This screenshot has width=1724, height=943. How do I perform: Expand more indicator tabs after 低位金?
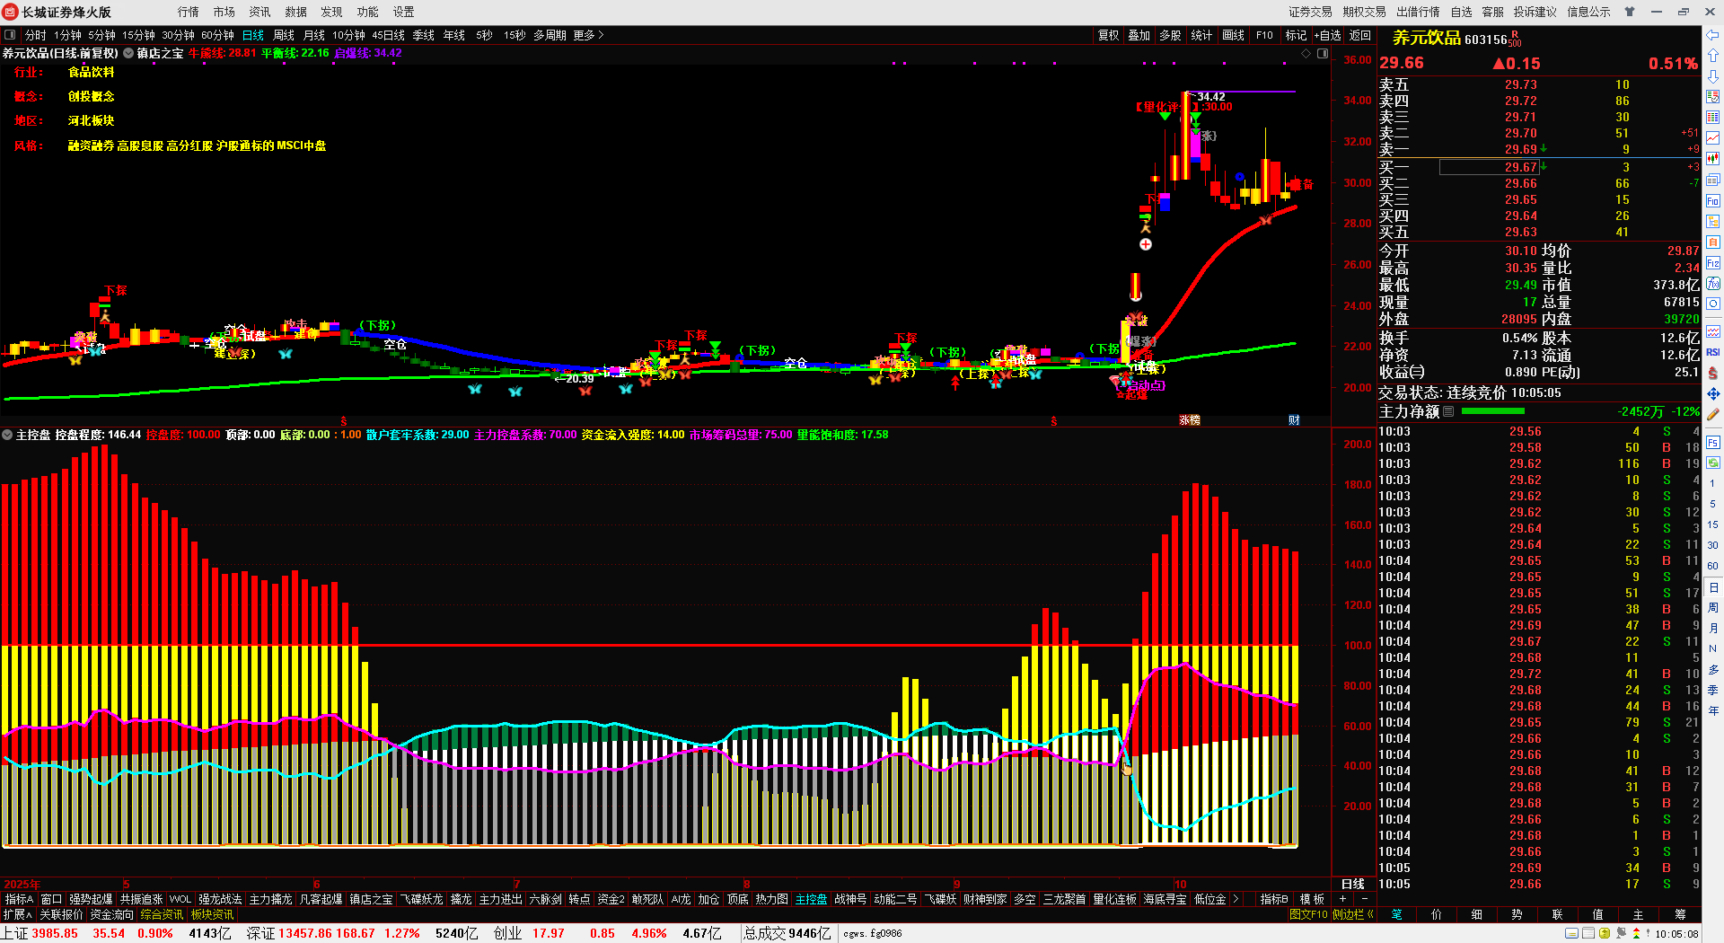(x=1236, y=899)
